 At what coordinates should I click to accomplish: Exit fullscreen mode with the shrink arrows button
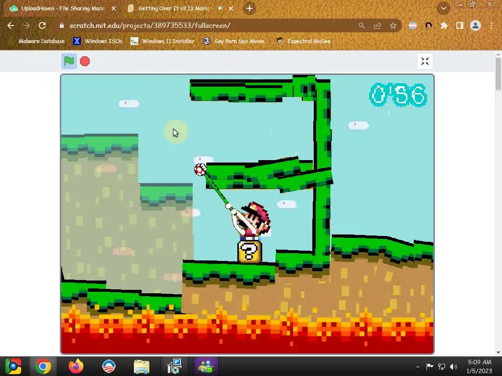click(425, 61)
